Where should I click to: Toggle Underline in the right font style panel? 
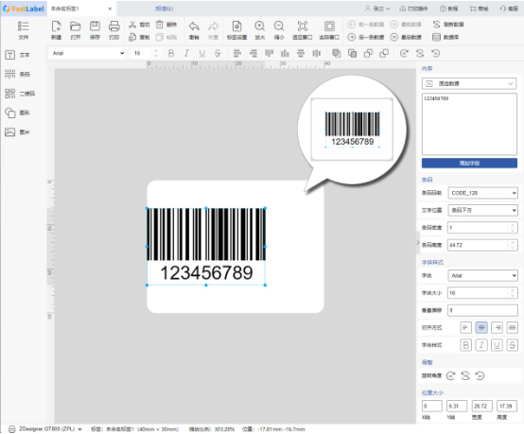(497, 345)
